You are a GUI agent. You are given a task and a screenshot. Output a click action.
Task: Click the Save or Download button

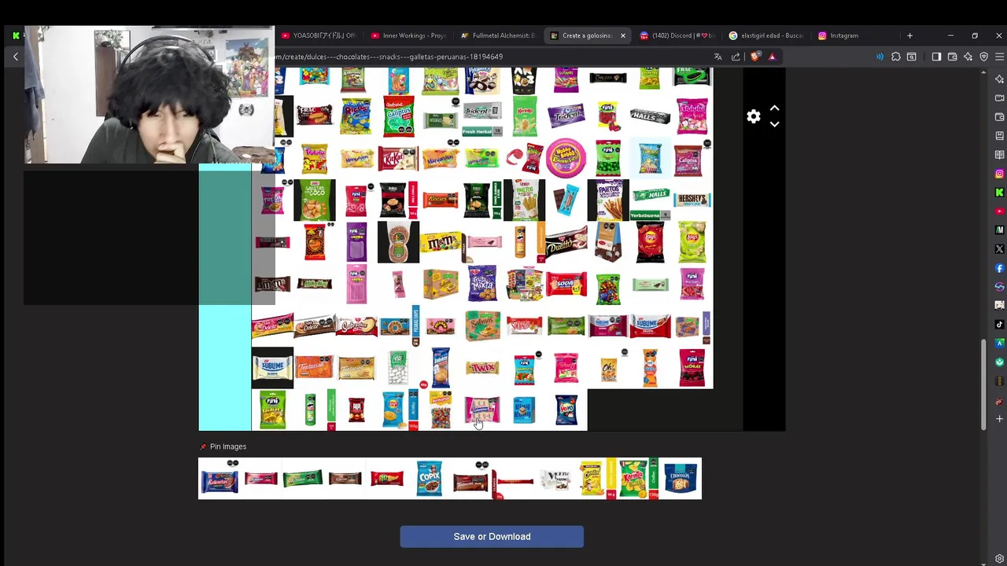pos(492,536)
